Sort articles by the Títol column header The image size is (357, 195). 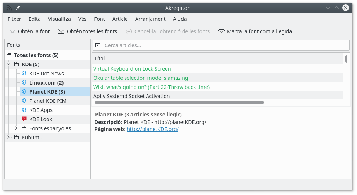[217, 59]
